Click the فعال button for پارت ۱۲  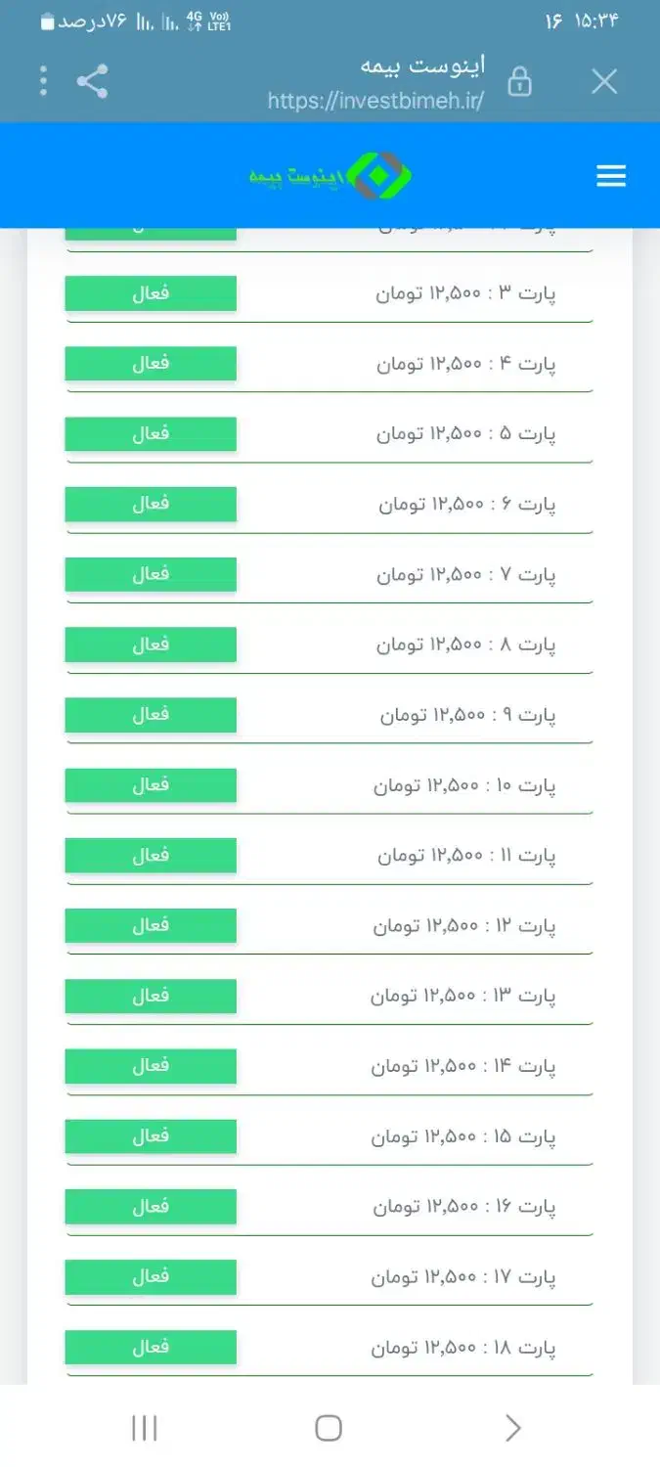pyautogui.click(x=151, y=925)
